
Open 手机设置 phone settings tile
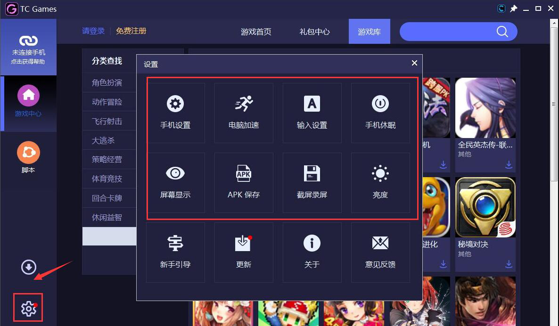pyautogui.click(x=175, y=113)
